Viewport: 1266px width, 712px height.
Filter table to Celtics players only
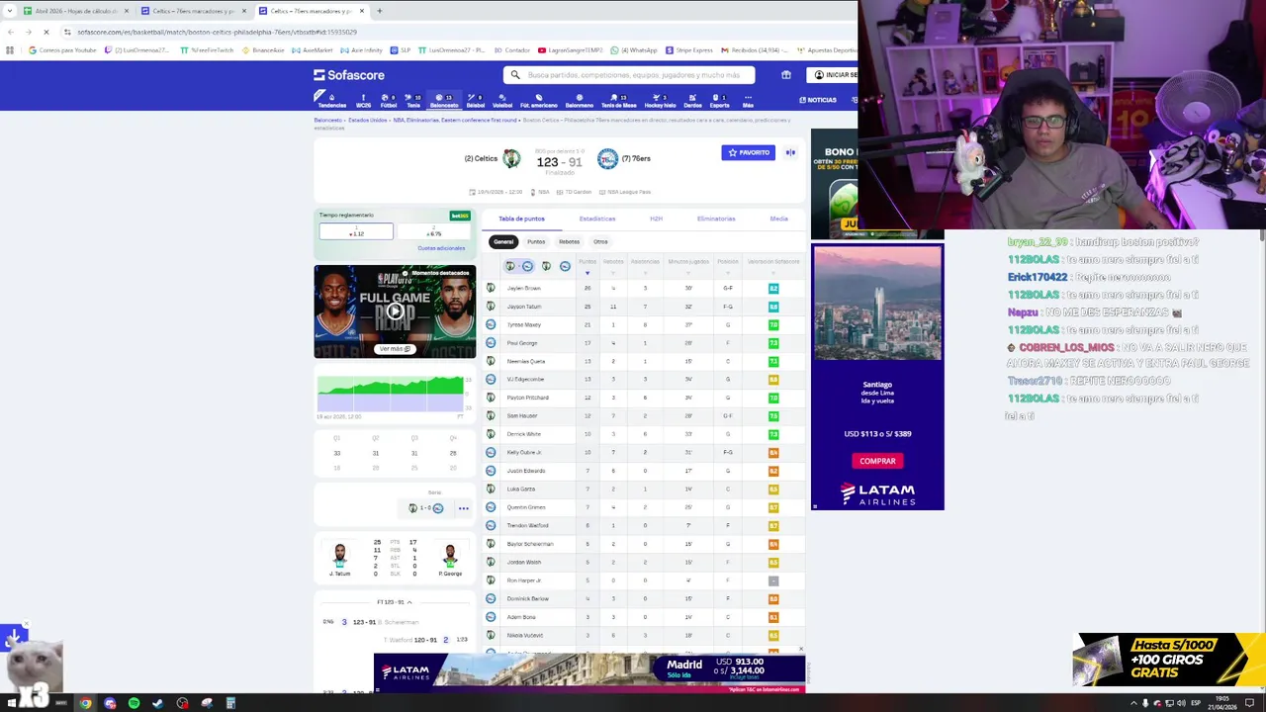pyautogui.click(x=546, y=266)
